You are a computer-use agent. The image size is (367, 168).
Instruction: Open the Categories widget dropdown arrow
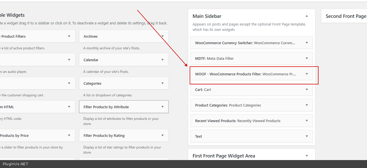coord(163,83)
